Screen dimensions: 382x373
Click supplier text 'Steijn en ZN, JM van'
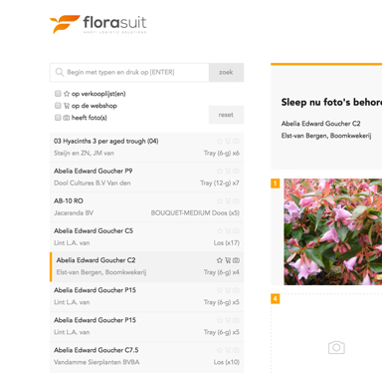tap(84, 153)
